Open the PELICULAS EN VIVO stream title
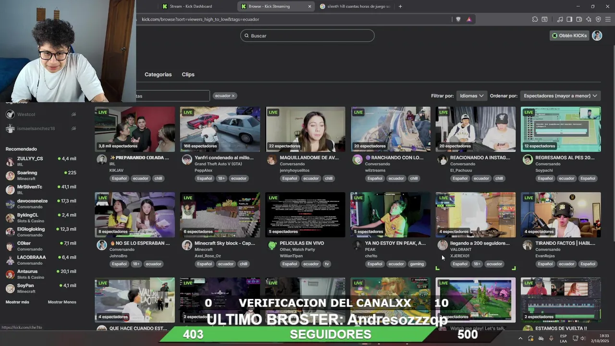The image size is (615, 346). (x=302, y=243)
